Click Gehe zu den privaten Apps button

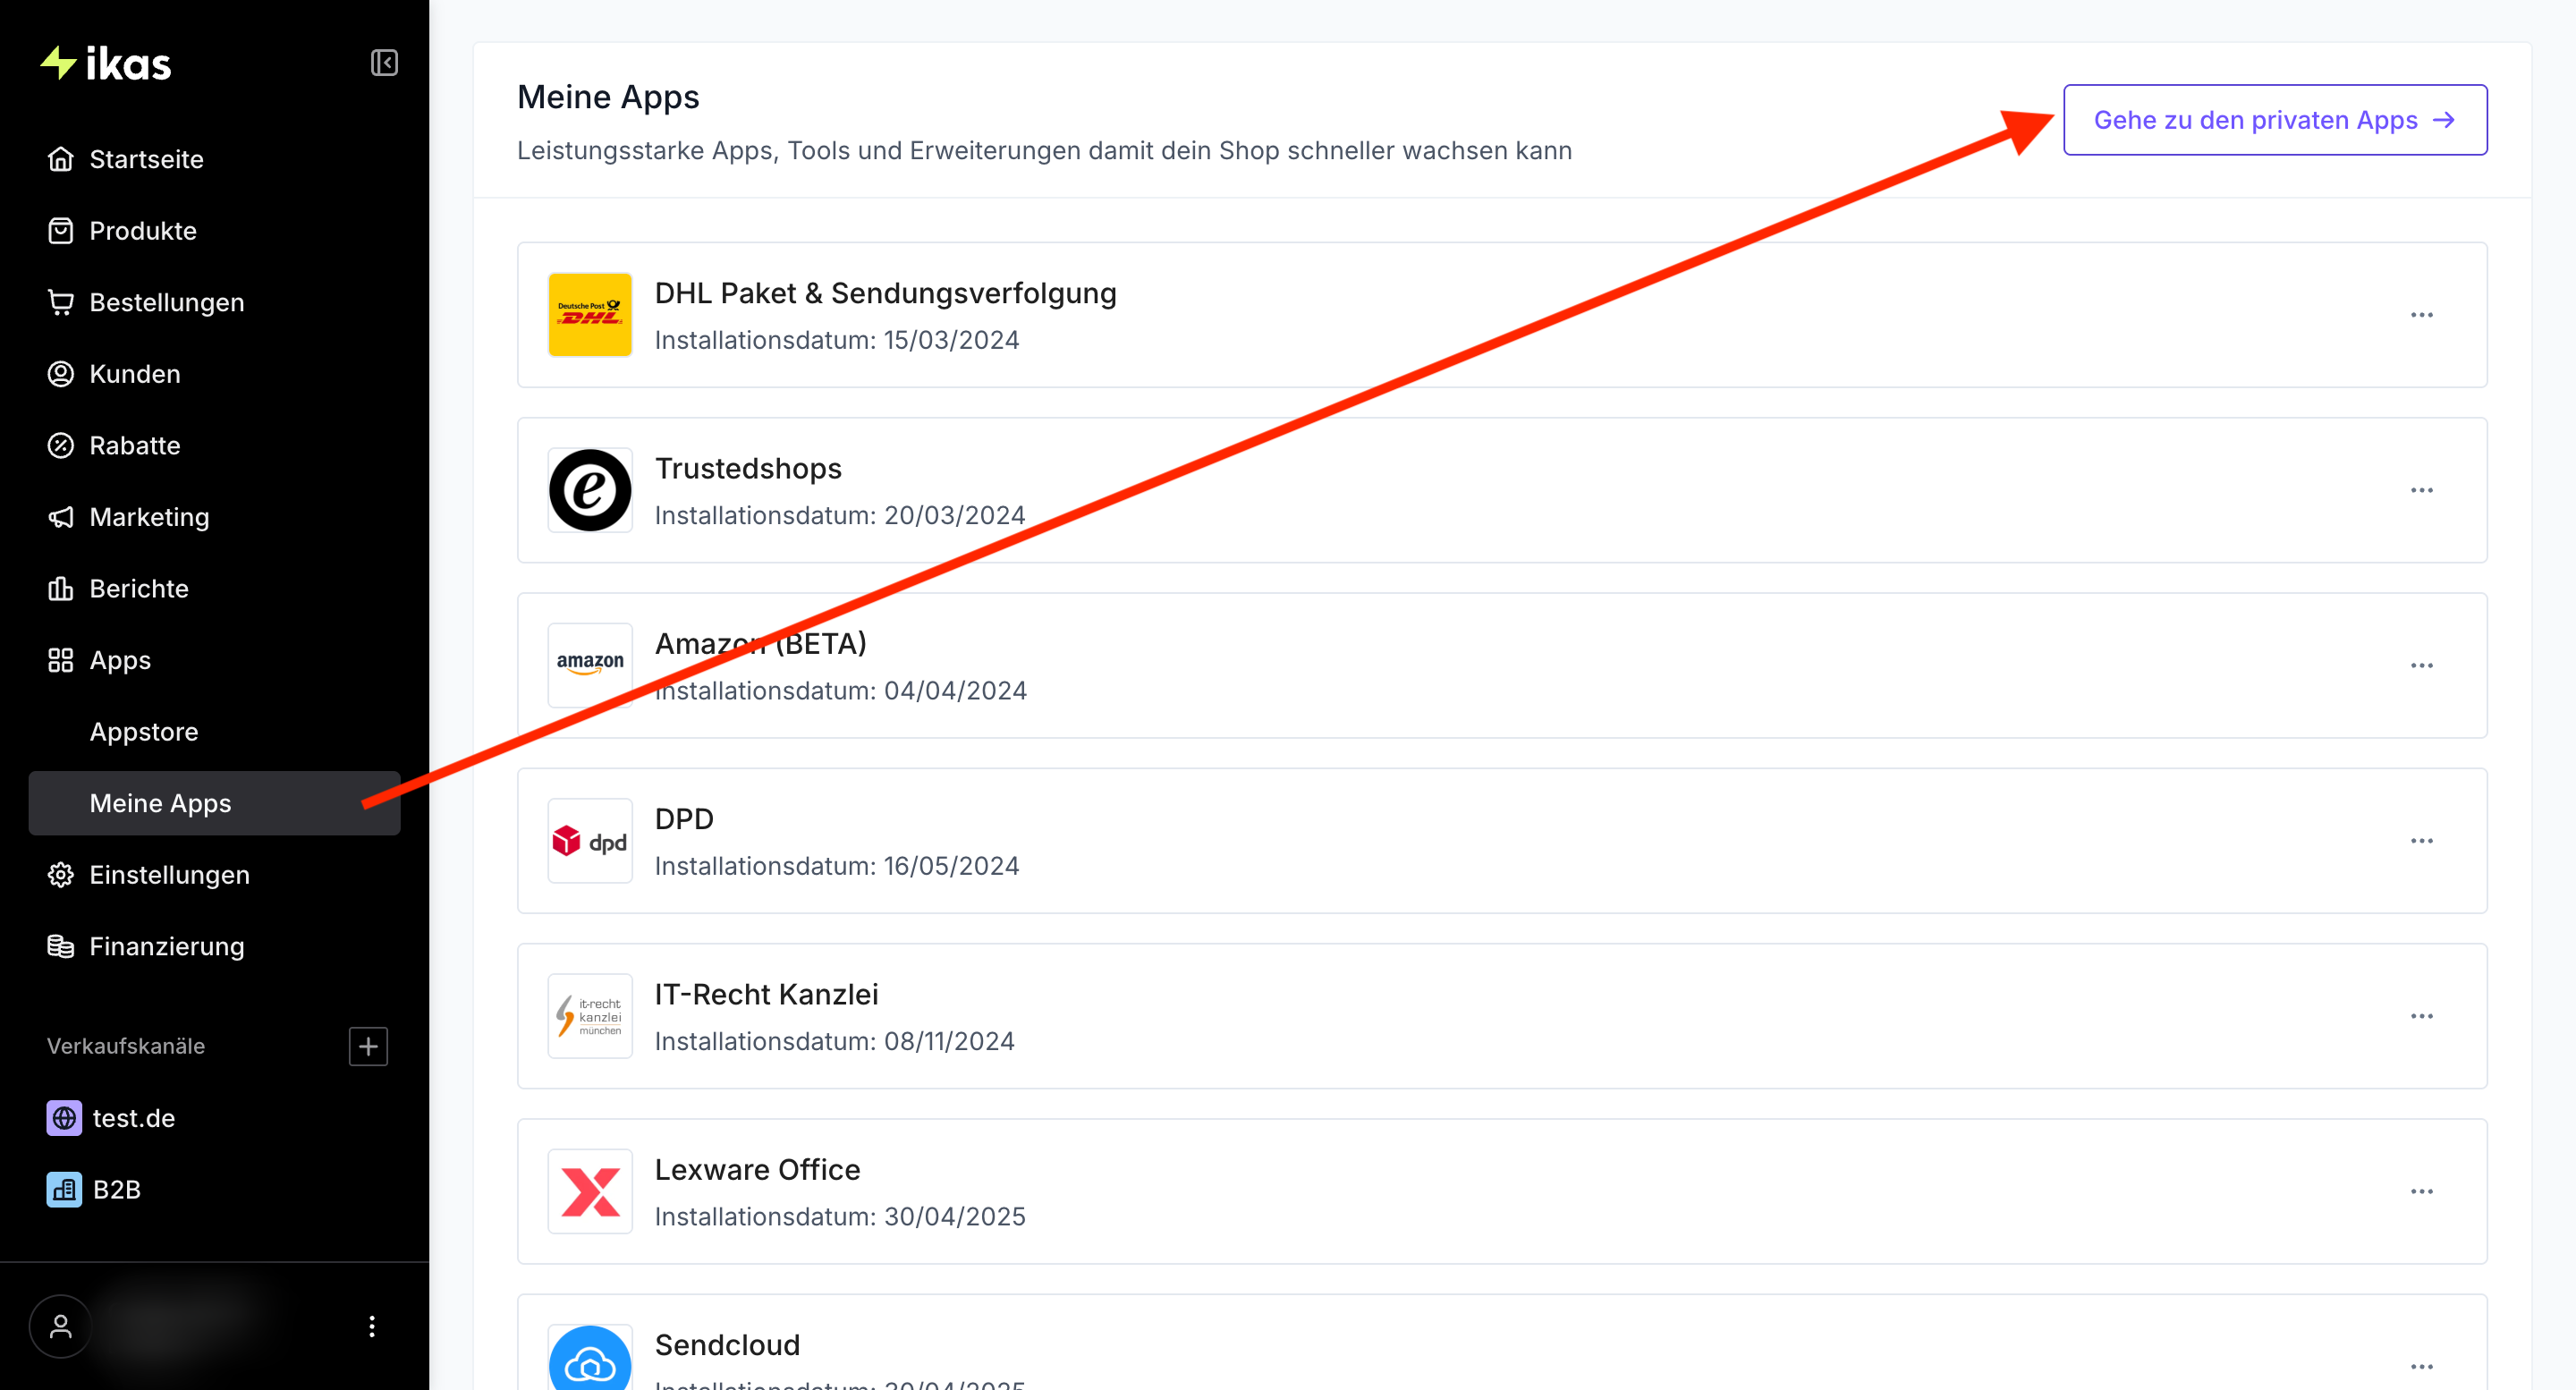tap(2275, 120)
